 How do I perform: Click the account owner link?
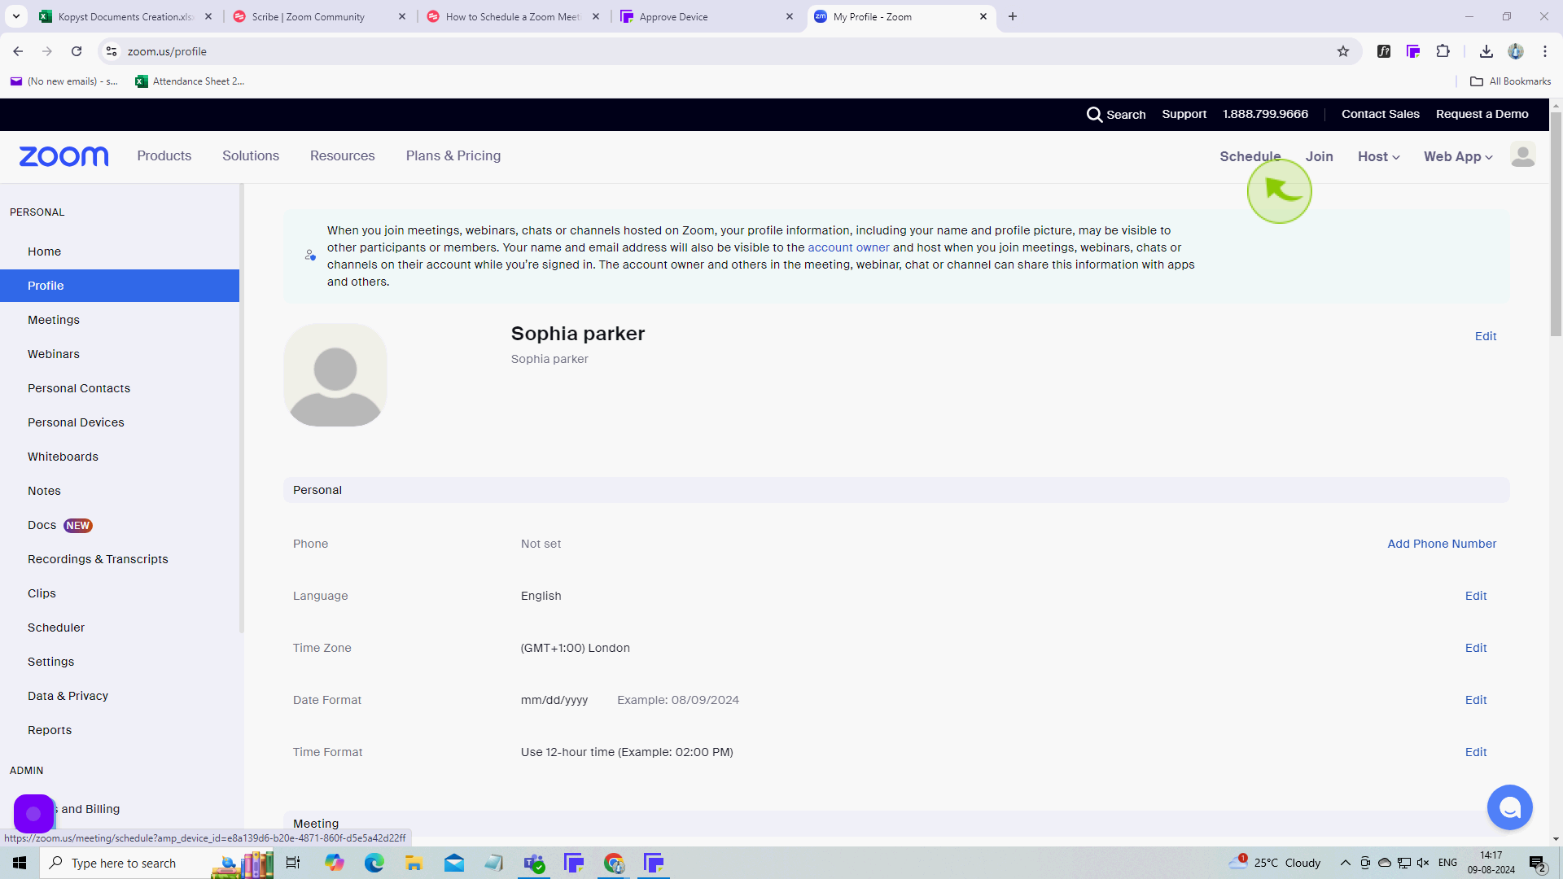click(x=848, y=247)
